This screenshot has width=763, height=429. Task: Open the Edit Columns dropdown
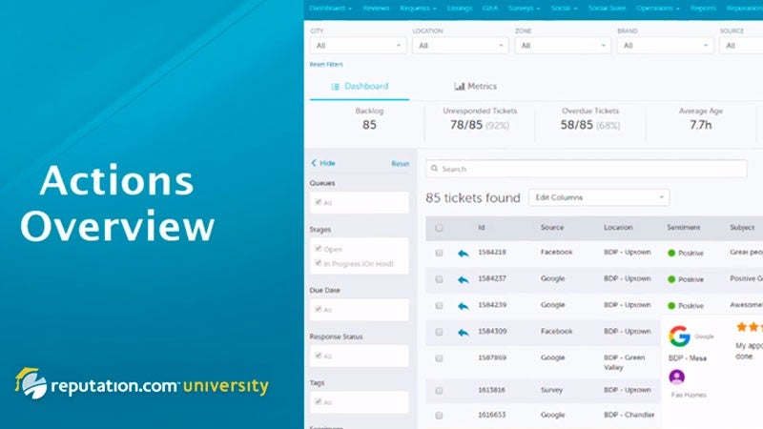pos(599,197)
